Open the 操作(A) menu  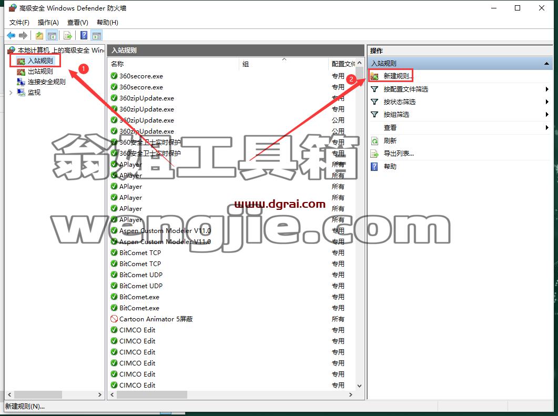48,23
